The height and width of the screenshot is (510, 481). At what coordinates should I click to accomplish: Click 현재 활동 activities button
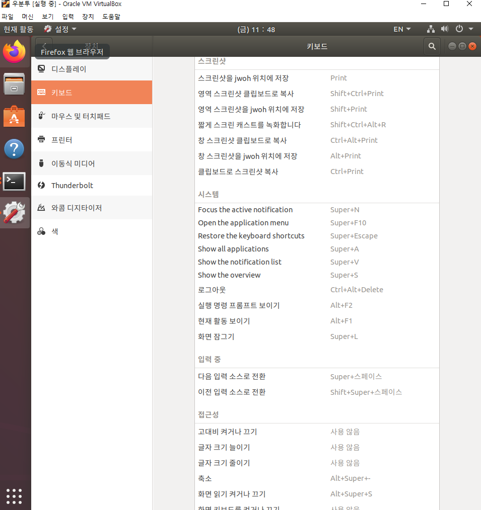pyautogui.click(x=18, y=29)
